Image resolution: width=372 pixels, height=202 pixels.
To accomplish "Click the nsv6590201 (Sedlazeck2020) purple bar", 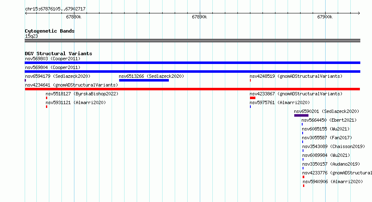I will pyautogui.click(x=301, y=115).
